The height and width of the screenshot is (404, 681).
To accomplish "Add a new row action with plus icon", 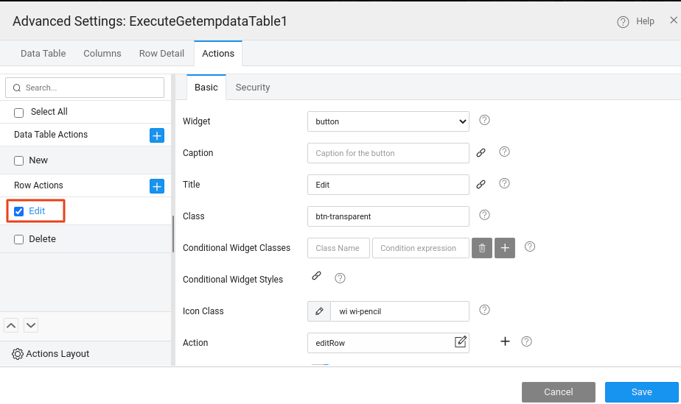I will pyautogui.click(x=157, y=186).
